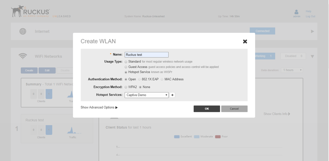Expand Show Advanced Options
329x161 pixels.
pos(99,107)
